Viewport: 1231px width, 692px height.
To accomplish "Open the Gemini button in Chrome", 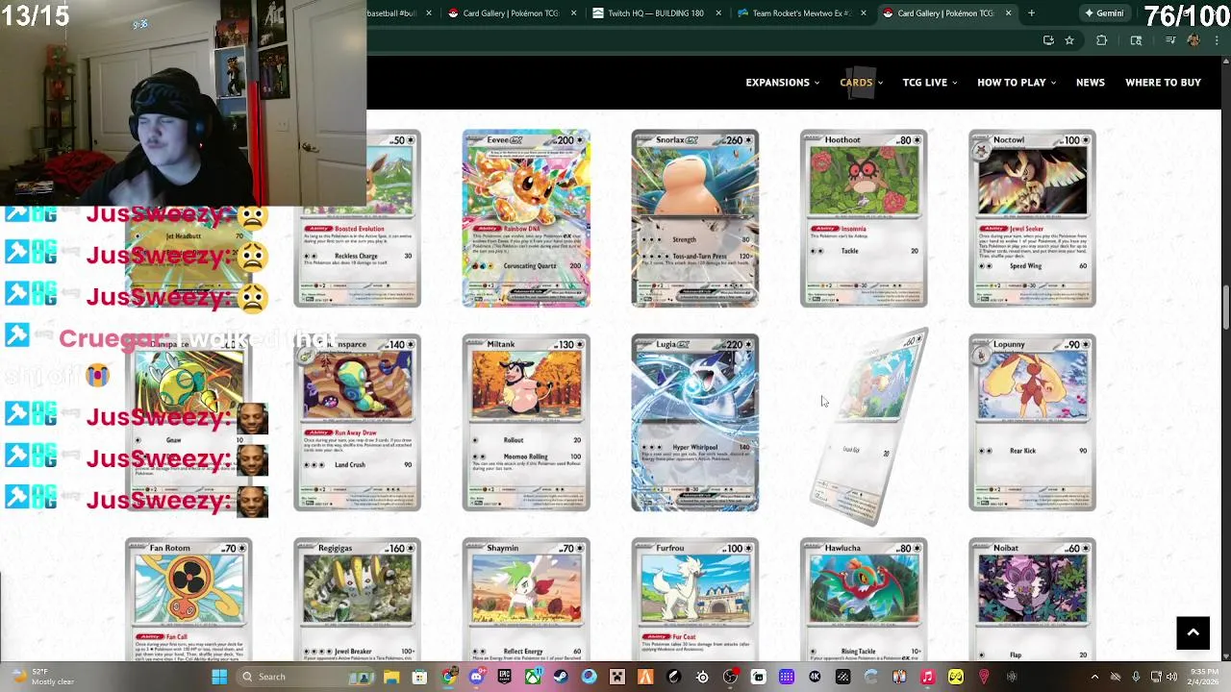I will coord(1104,13).
